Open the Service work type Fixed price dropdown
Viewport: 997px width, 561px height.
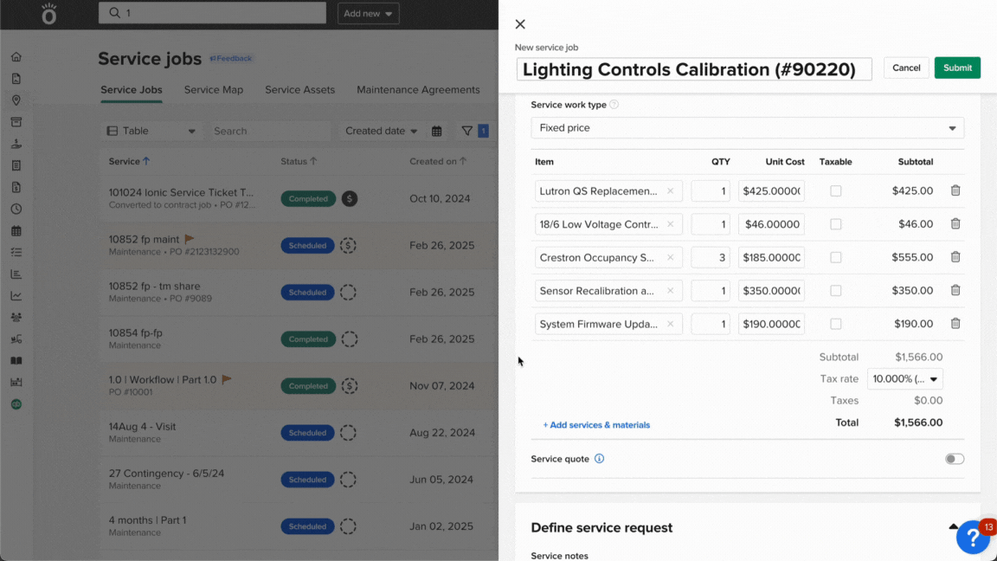coord(747,128)
